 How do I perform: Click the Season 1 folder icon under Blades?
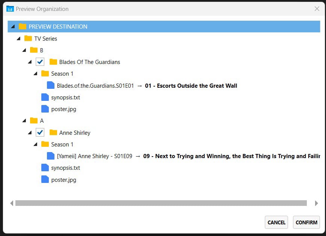click(x=45, y=73)
